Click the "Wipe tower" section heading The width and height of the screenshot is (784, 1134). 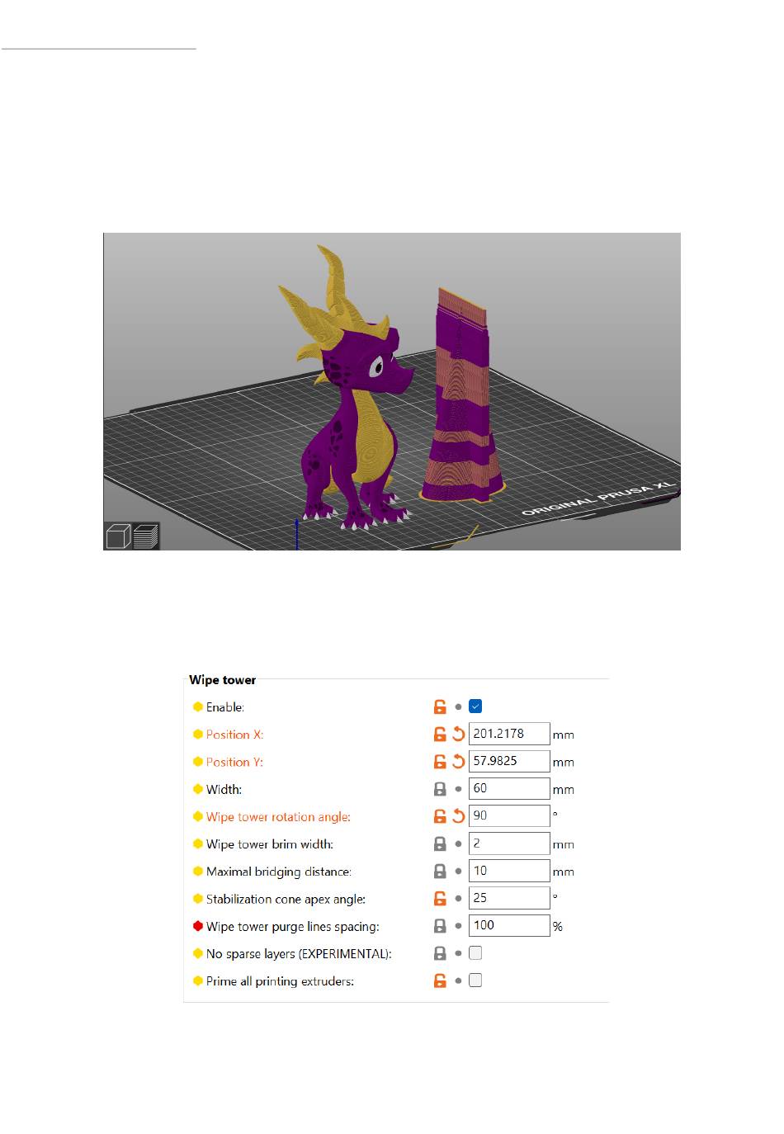[223, 680]
